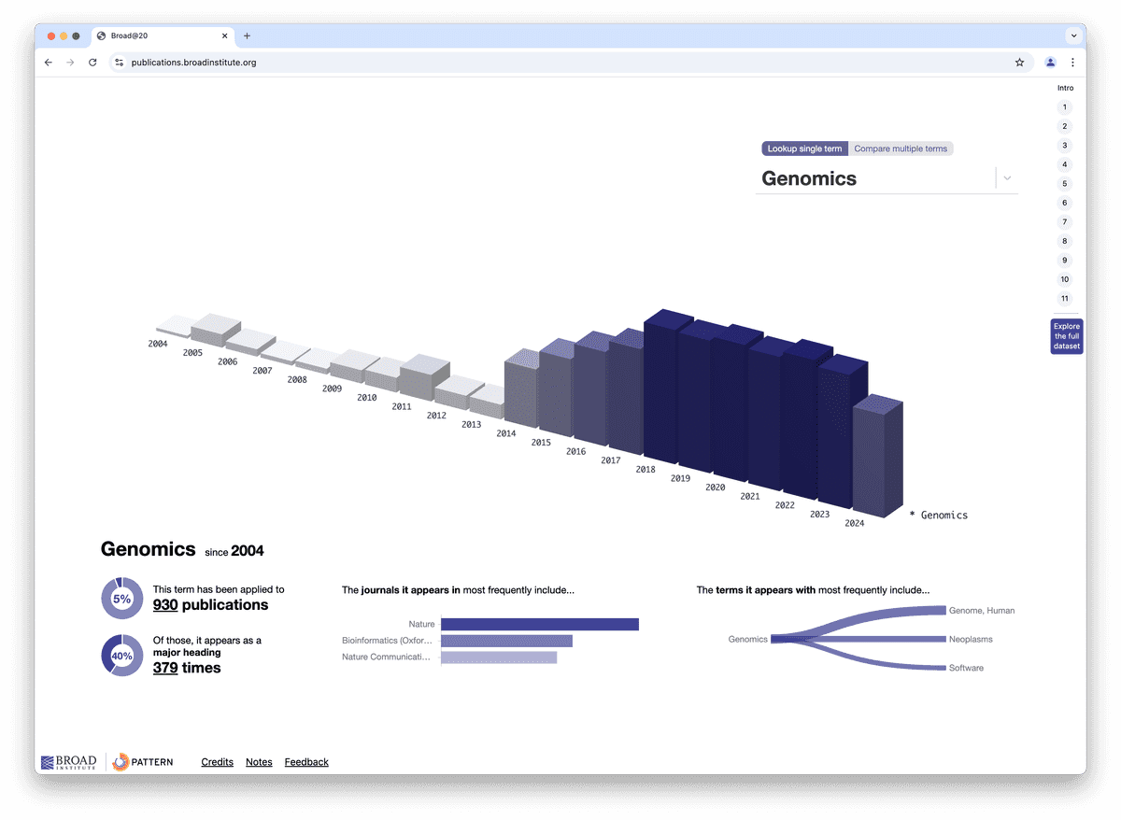The image size is (1121, 820).
Task: Select the Lookup single term mode
Action: [x=804, y=148]
